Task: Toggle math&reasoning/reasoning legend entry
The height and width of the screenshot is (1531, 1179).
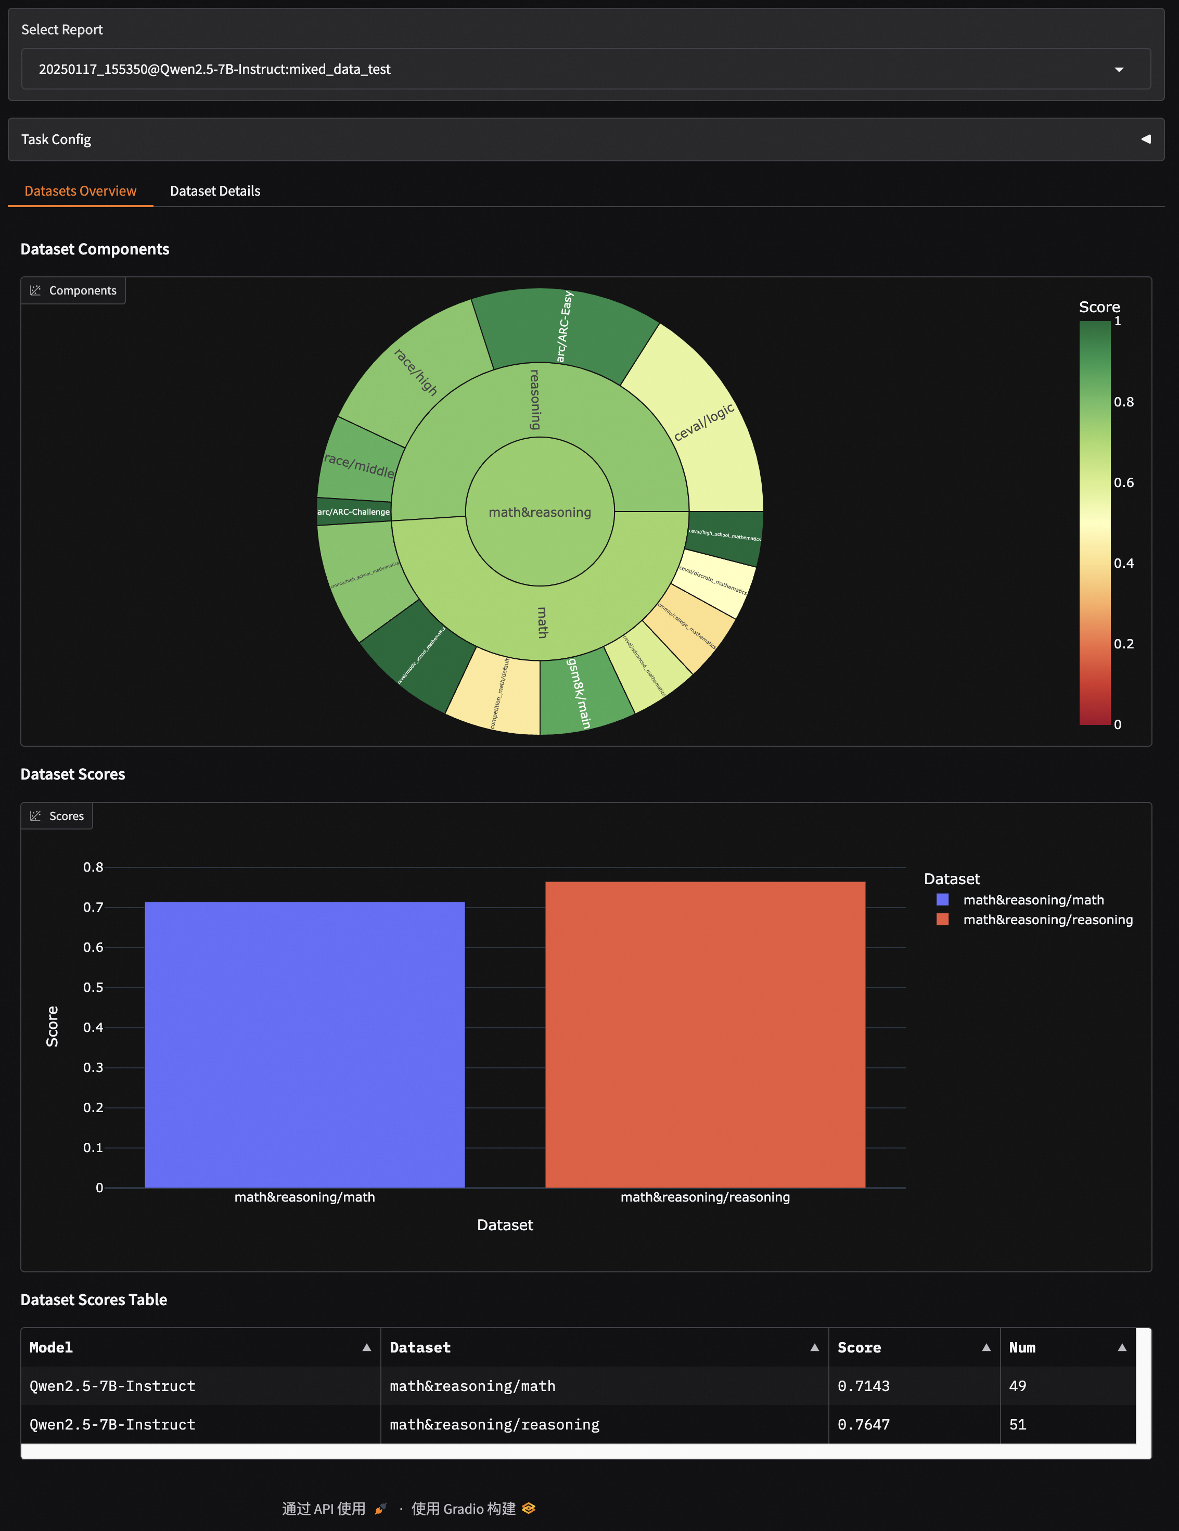Action: pos(1047,920)
